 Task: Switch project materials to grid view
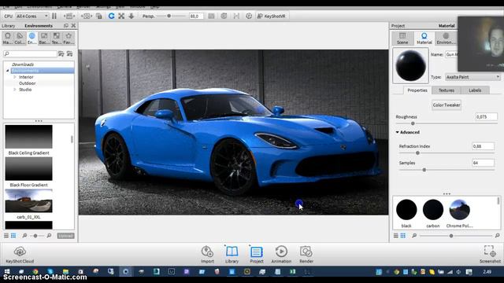click(x=403, y=236)
